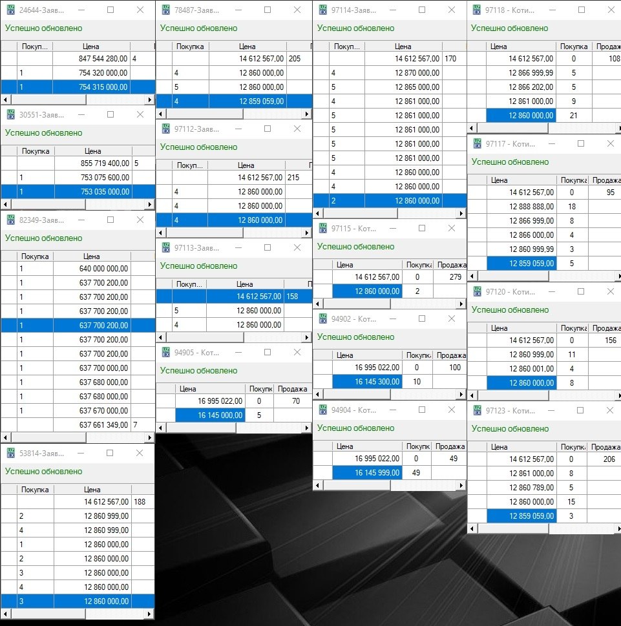
Task: Click the UZEX icon of window 94905
Action: tap(166, 353)
